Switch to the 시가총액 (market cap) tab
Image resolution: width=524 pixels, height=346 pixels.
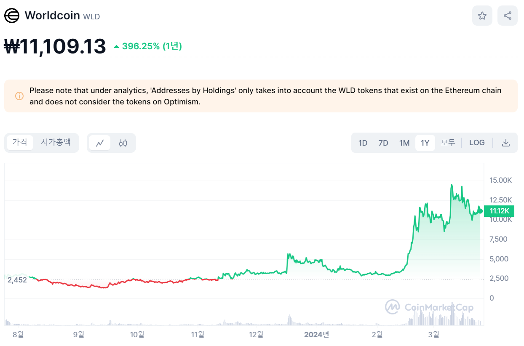(x=56, y=142)
